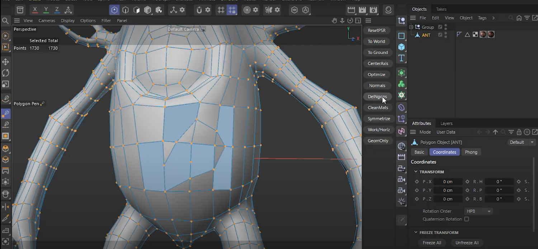Toggle the Enable Snap magnet icon

click(199, 10)
